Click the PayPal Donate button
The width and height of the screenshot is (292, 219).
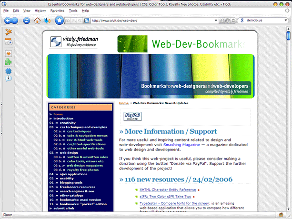pos(131,116)
